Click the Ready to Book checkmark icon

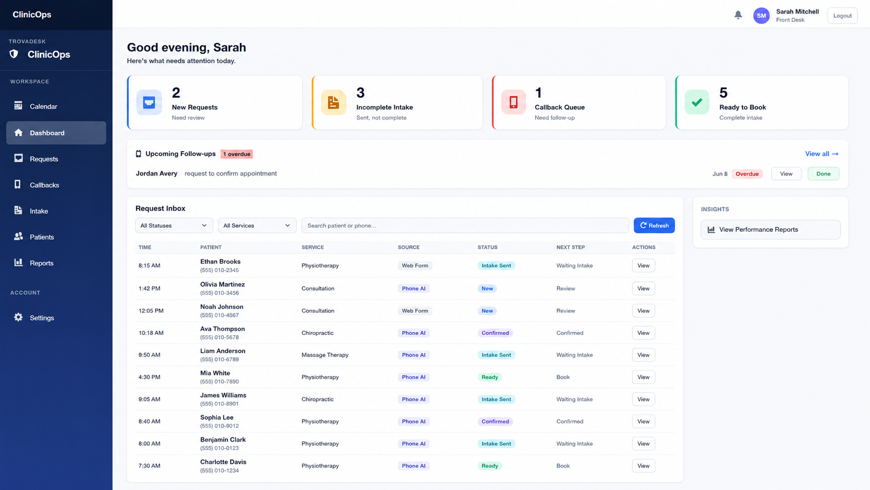coord(697,102)
